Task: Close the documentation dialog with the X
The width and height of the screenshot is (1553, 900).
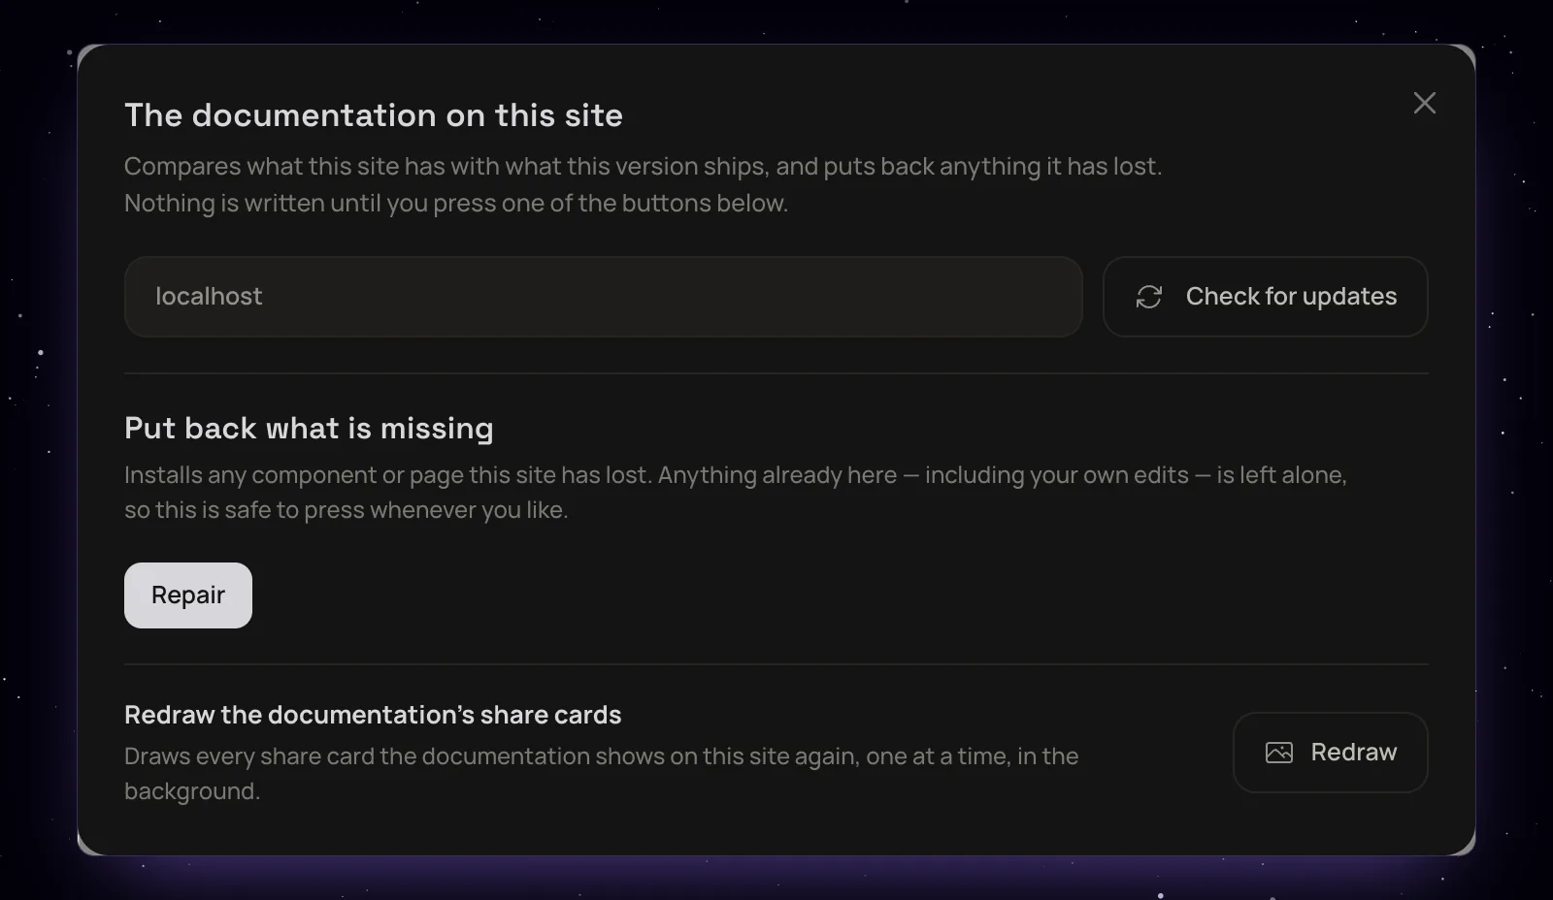Action: coord(1424,103)
